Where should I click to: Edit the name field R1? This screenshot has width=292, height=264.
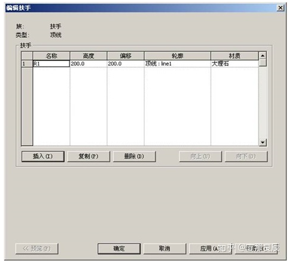click(x=51, y=63)
